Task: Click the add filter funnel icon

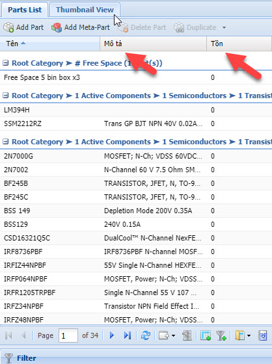Action: (221, 335)
